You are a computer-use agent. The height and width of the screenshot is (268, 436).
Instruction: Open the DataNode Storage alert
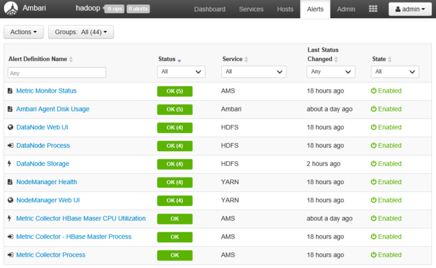pyautogui.click(x=42, y=164)
